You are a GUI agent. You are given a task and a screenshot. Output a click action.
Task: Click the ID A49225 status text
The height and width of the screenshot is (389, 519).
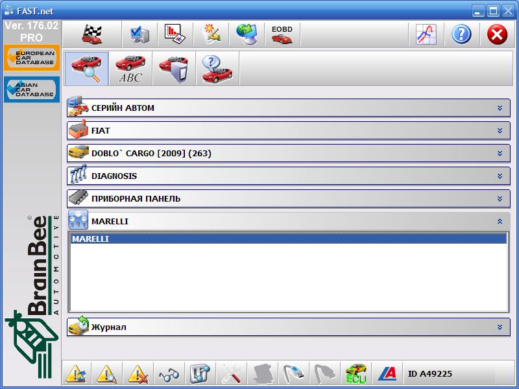click(x=429, y=374)
